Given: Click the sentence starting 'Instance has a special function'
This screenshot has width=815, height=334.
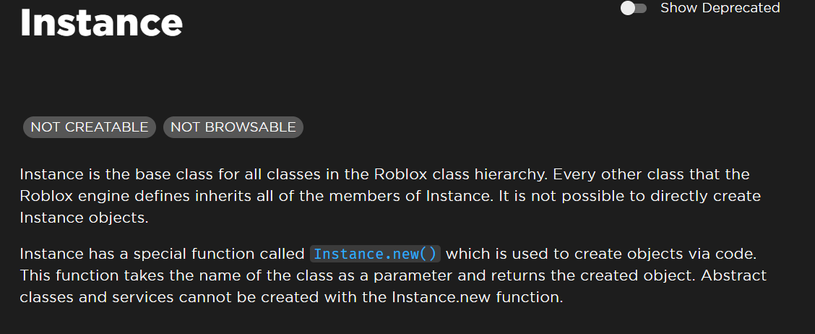Looking at the screenshot, I should (x=388, y=254).
